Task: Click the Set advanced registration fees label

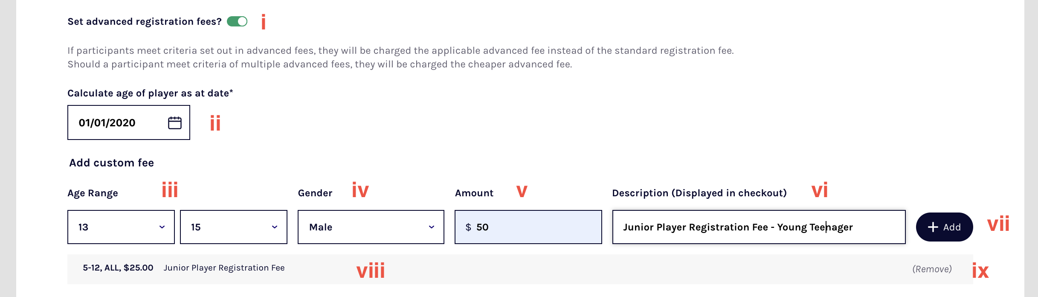Action: (145, 21)
